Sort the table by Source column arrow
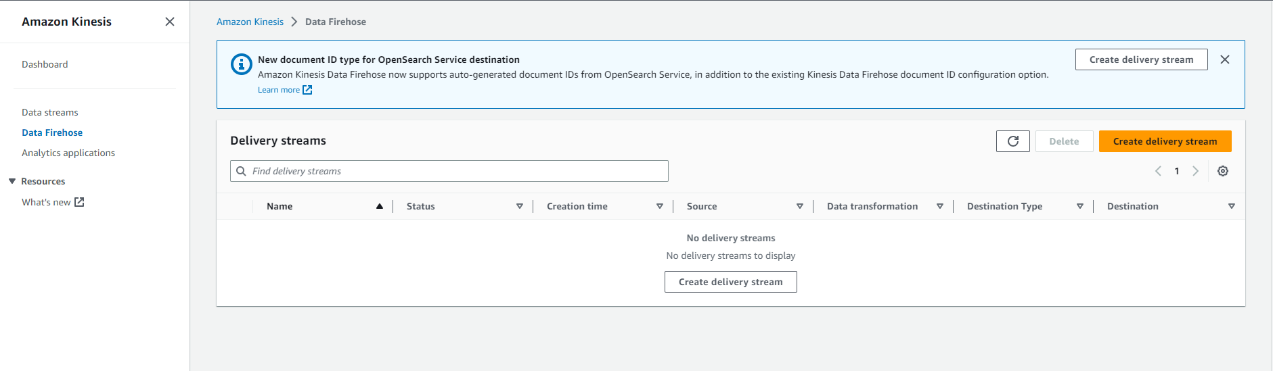This screenshot has width=1273, height=371. coord(800,206)
